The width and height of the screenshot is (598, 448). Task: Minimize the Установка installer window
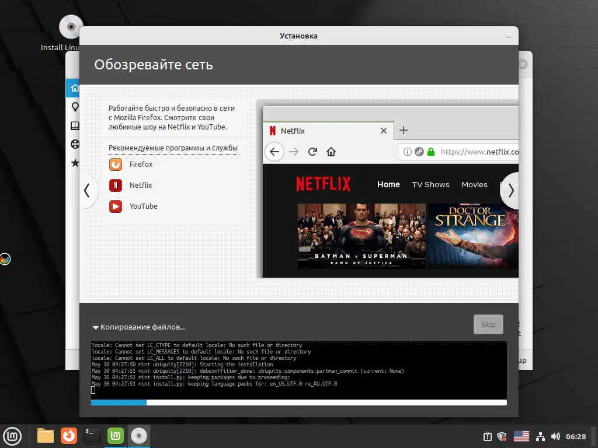pos(509,36)
